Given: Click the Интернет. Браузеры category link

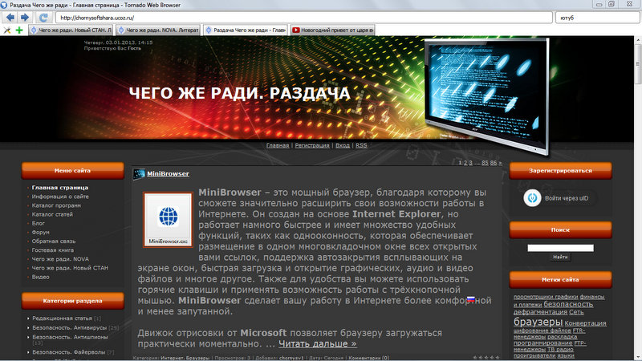Looking at the screenshot, I should pyautogui.click(x=185, y=358).
